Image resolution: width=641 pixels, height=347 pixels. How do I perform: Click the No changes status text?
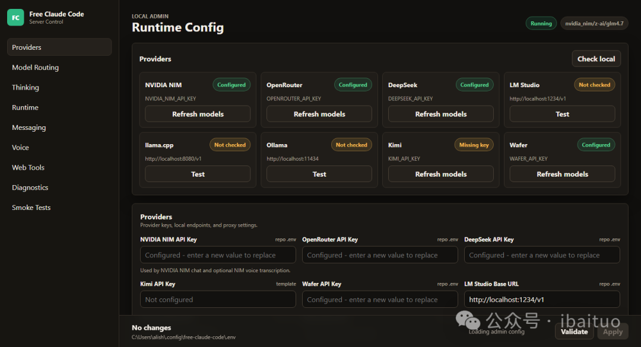(x=151, y=327)
